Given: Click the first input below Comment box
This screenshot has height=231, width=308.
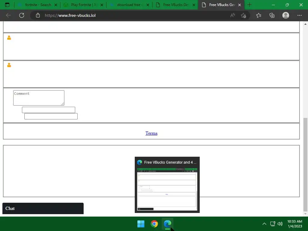Looking at the screenshot, I should pos(48,110).
